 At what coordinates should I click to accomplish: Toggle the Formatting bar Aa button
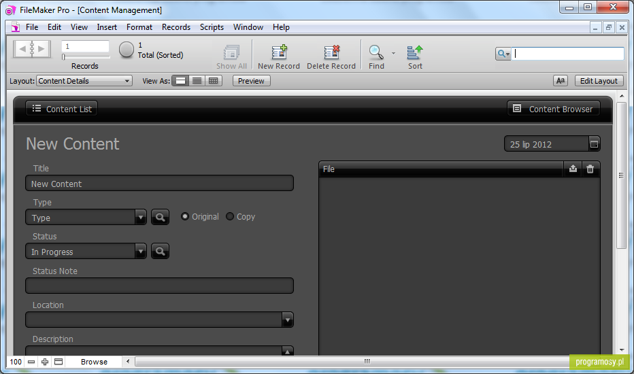click(x=561, y=81)
